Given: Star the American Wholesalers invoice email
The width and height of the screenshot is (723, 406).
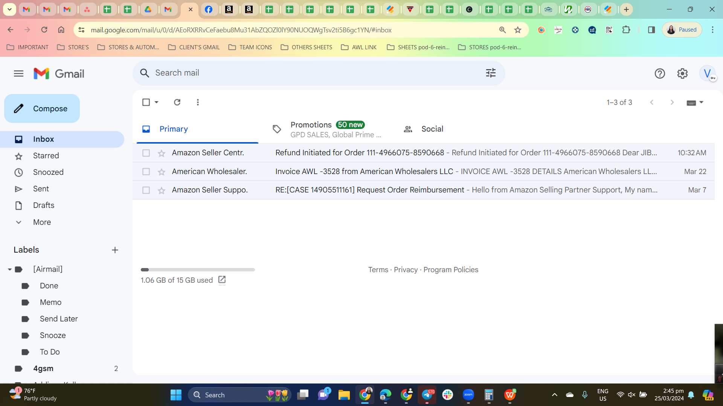Looking at the screenshot, I should click(x=162, y=172).
